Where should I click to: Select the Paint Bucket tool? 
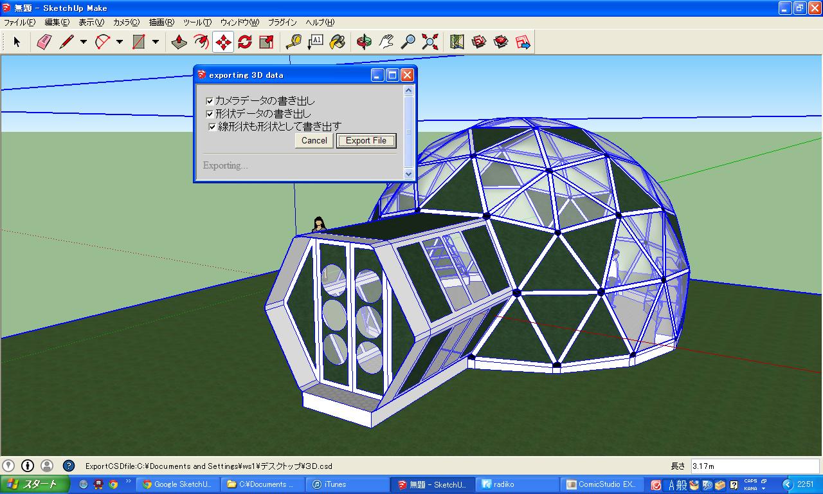pyautogui.click(x=337, y=42)
